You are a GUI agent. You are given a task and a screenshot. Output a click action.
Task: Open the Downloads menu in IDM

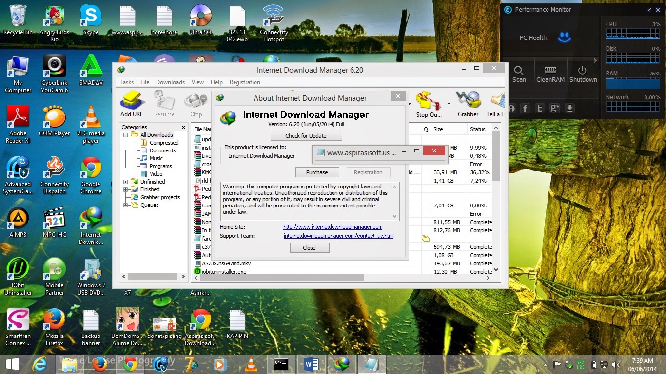(170, 82)
